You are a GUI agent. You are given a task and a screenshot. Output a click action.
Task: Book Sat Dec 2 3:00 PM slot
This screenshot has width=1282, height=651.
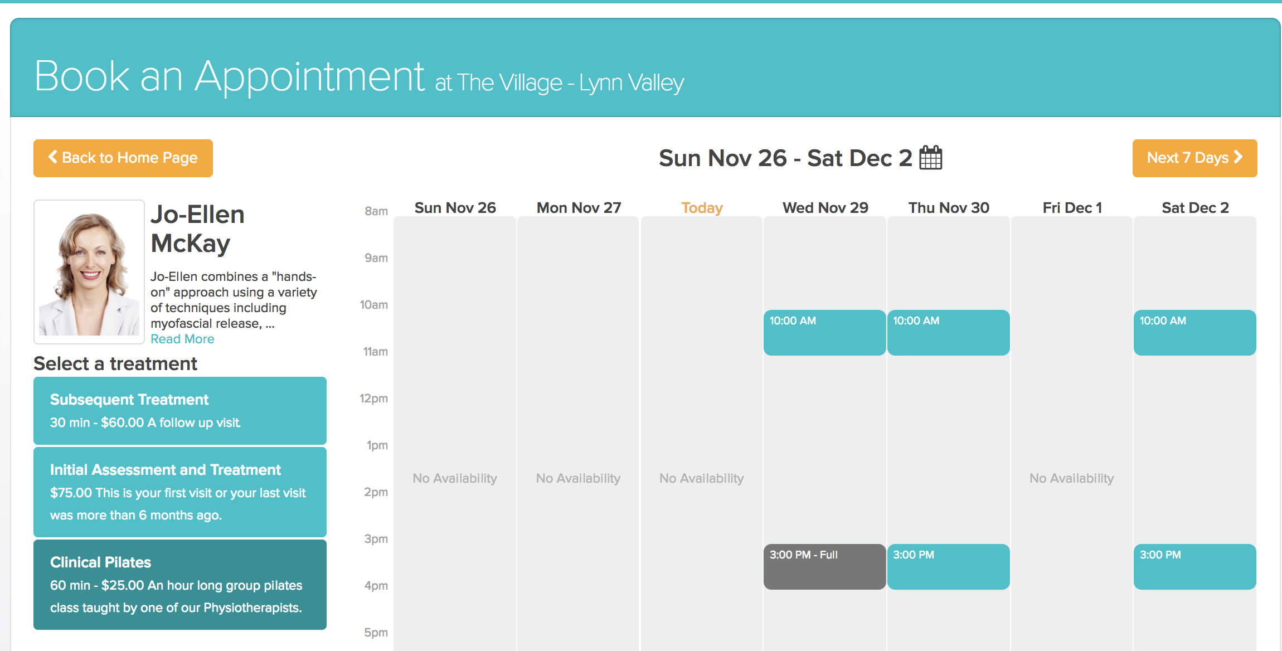(x=1194, y=567)
